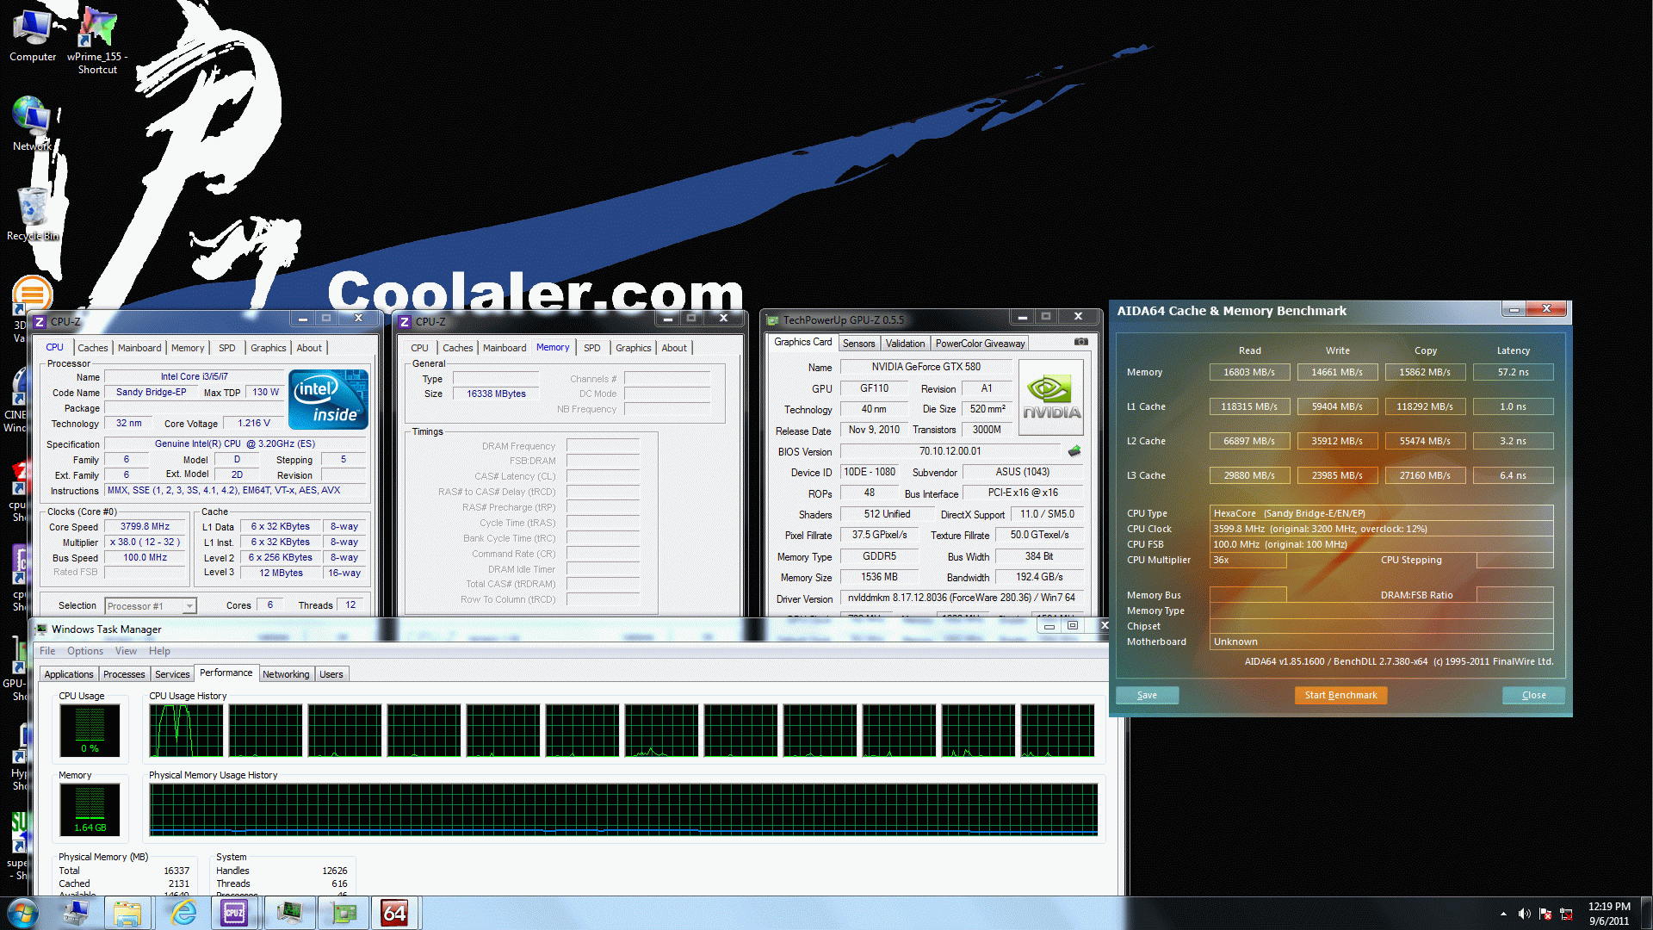
Task: Switch to Services tab in Task Manager
Action: click(x=172, y=674)
